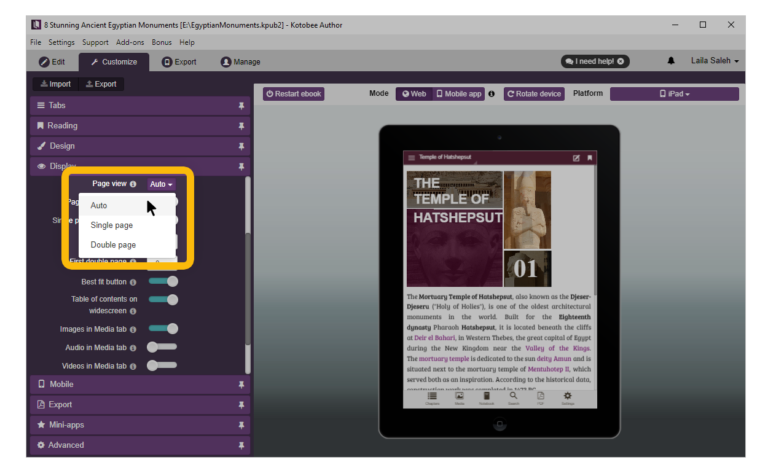The height and width of the screenshot is (473, 768).
Task: Click the notifications bell icon
Action: tap(671, 61)
